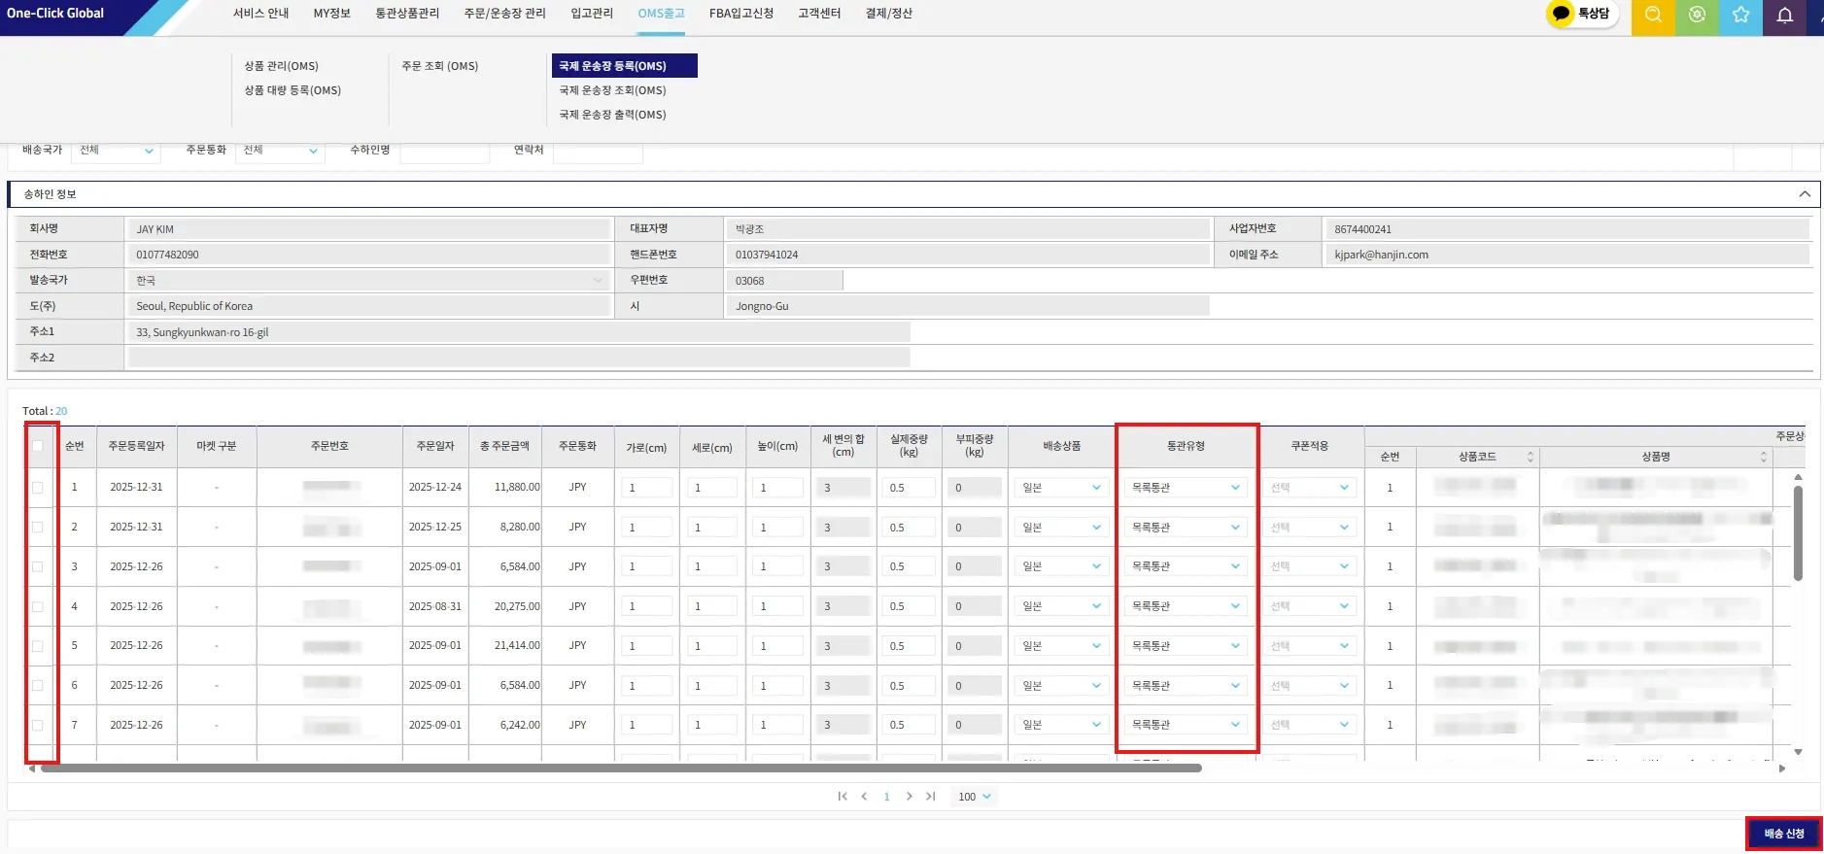The width and height of the screenshot is (1824, 854).
Task: Go to the first page of results
Action: point(843,797)
